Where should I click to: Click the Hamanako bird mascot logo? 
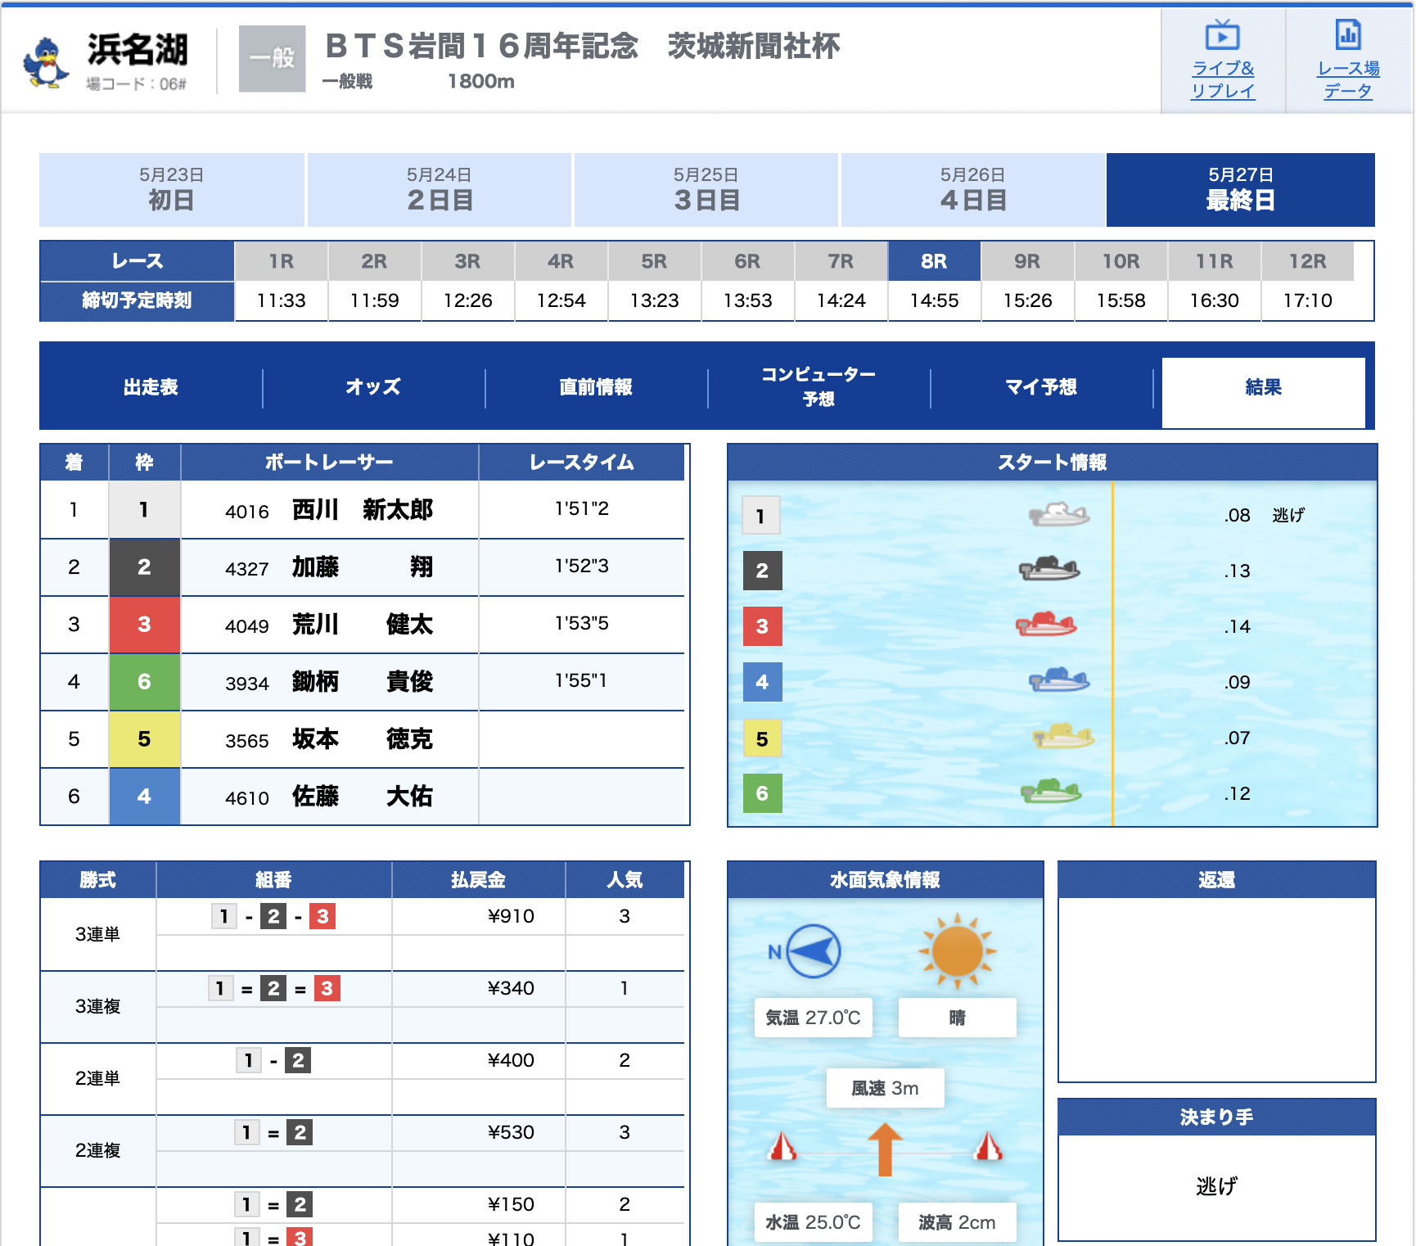pos(46,61)
